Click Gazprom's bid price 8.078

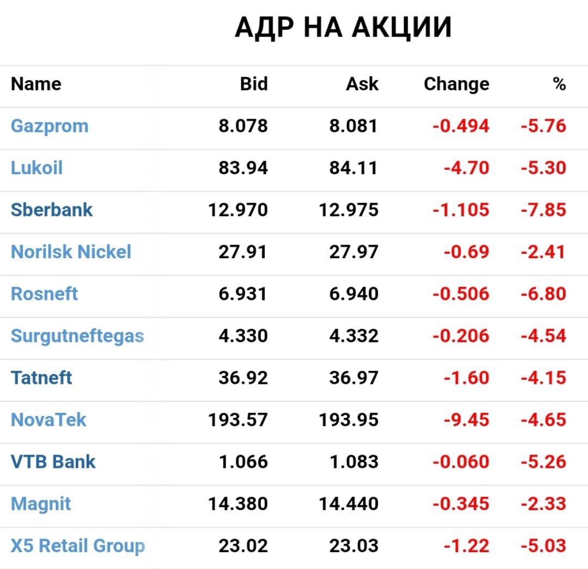click(243, 126)
